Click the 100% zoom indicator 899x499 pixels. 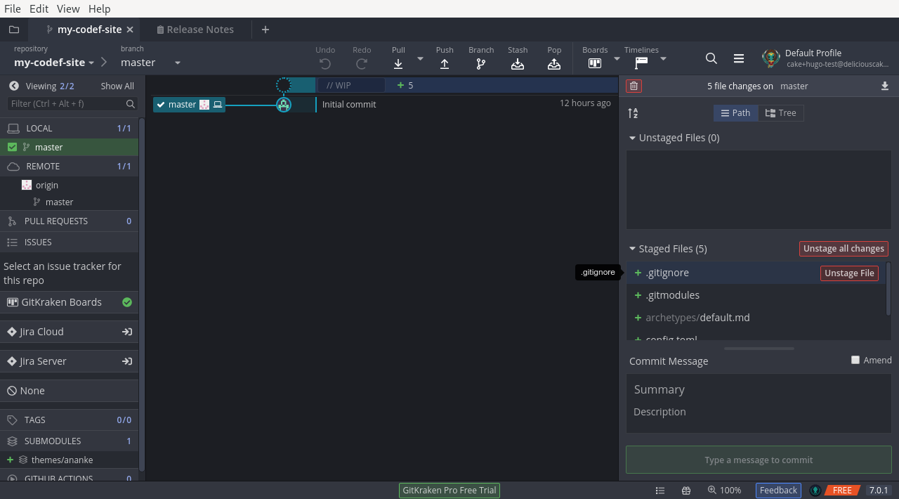(x=724, y=491)
